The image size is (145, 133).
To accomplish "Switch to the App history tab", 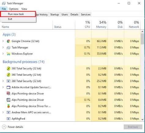I will [42, 14].
